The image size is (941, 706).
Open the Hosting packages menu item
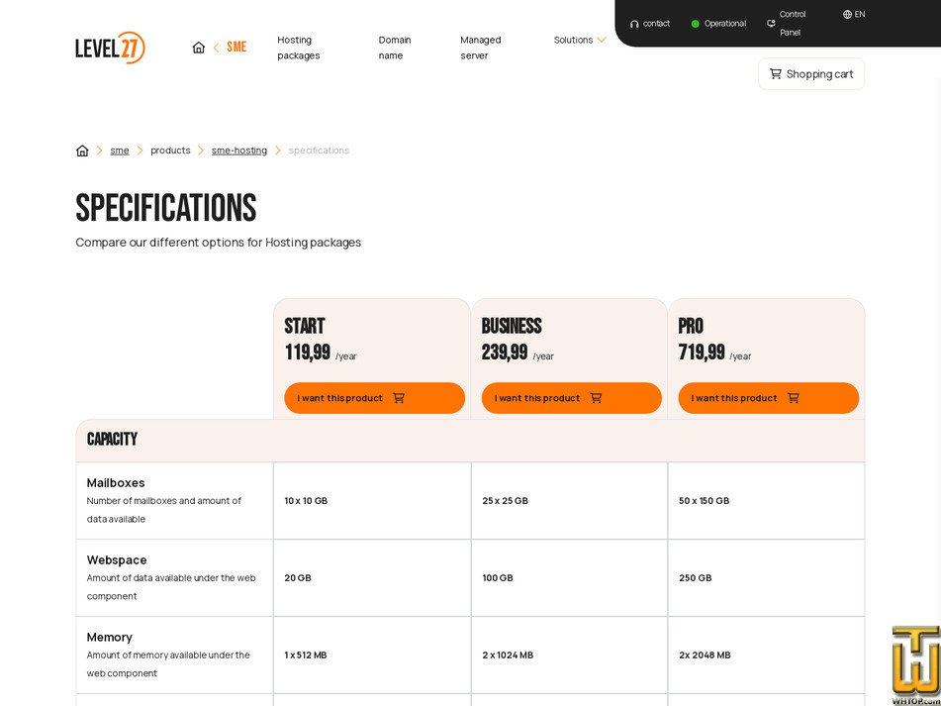299,48
